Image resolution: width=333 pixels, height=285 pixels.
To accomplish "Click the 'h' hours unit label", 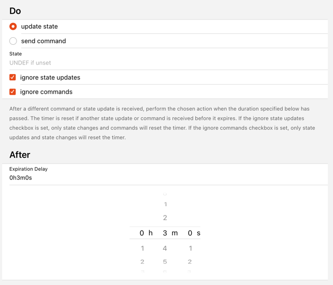I will (x=150, y=233).
